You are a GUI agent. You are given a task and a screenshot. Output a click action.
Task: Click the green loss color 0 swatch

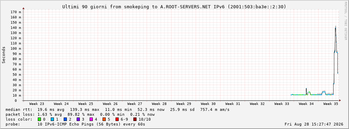tap(40, 119)
